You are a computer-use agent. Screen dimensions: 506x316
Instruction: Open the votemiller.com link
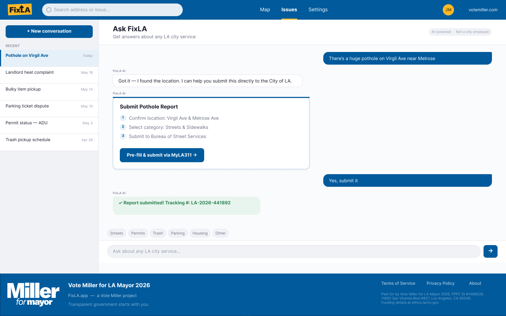click(483, 10)
